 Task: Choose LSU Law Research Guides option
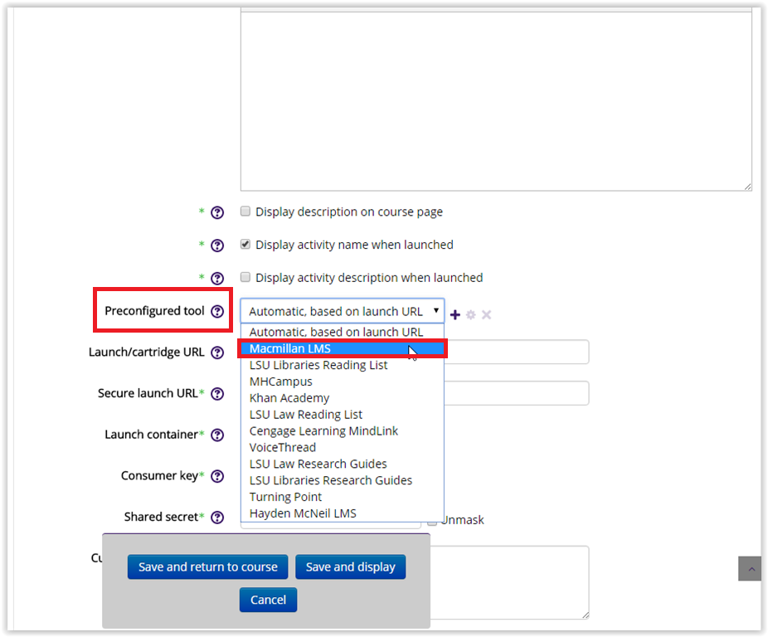(x=343, y=464)
